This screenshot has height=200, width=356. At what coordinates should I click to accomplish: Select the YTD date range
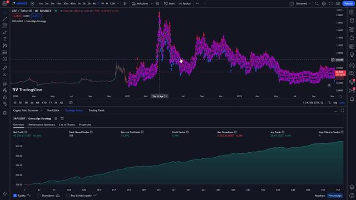coord(44,103)
